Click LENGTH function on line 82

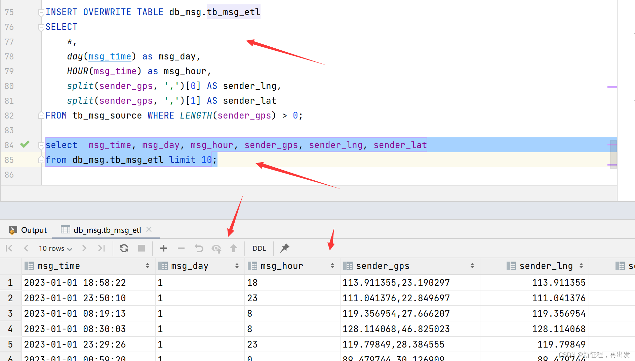[196, 116]
